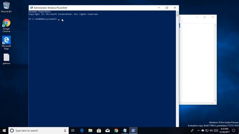Open the network tray icon
239x134 pixels.
pos(207,131)
